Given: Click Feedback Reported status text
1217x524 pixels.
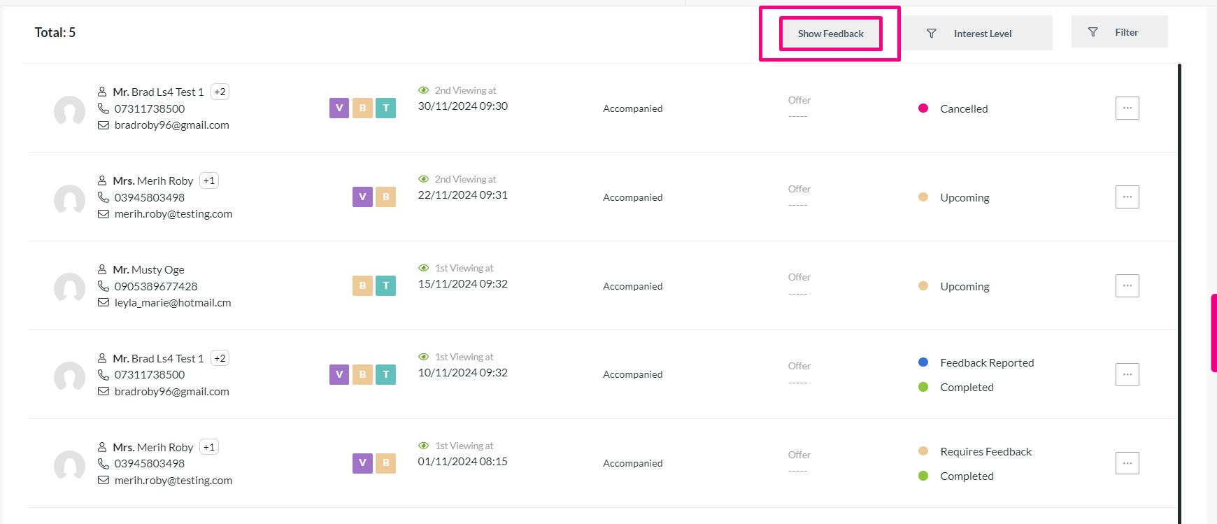Looking at the screenshot, I should click(x=987, y=362).
